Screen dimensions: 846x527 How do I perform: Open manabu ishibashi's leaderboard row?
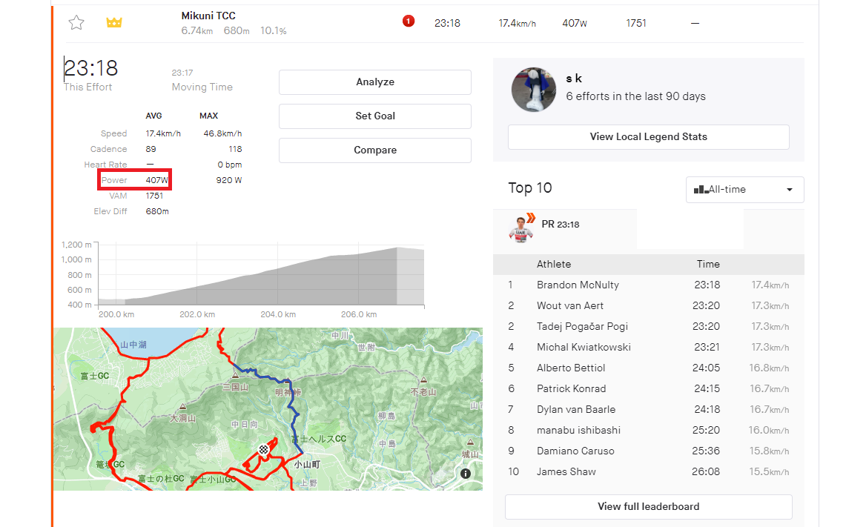point(578,431)
